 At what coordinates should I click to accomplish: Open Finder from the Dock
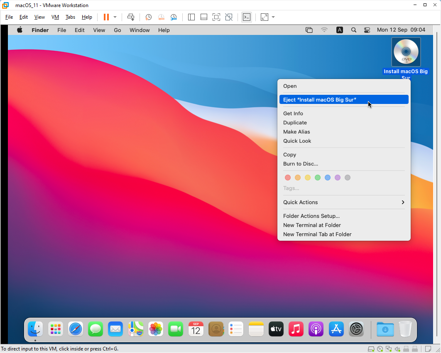pyautogui.click(x=35, y=329)
